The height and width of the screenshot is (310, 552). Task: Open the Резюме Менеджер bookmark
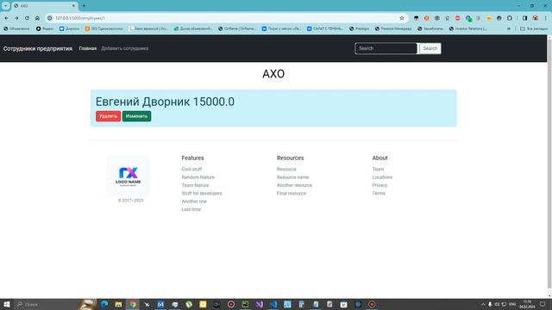[393, 28]
